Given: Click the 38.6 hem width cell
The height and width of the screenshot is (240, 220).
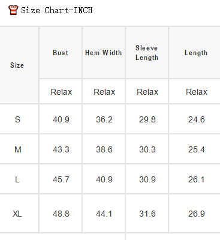Looking at the screenshot, I should click(104, 149).
